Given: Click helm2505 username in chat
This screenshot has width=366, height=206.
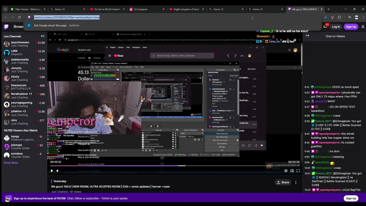Looking at the screenshot, I should click(x=321, y=162).
